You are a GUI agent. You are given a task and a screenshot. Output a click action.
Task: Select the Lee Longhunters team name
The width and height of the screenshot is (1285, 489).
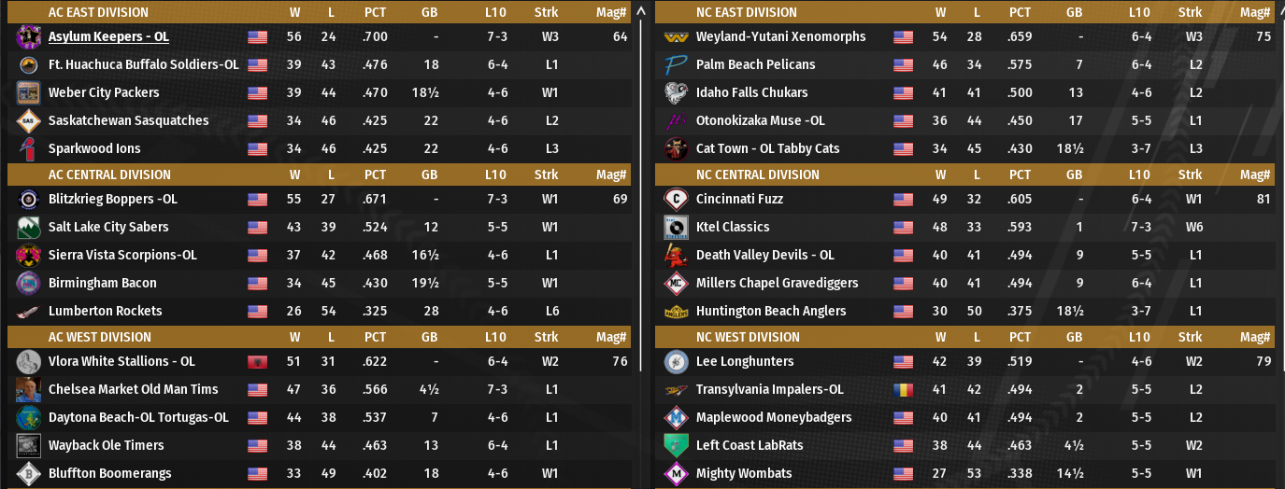[745, 362]
